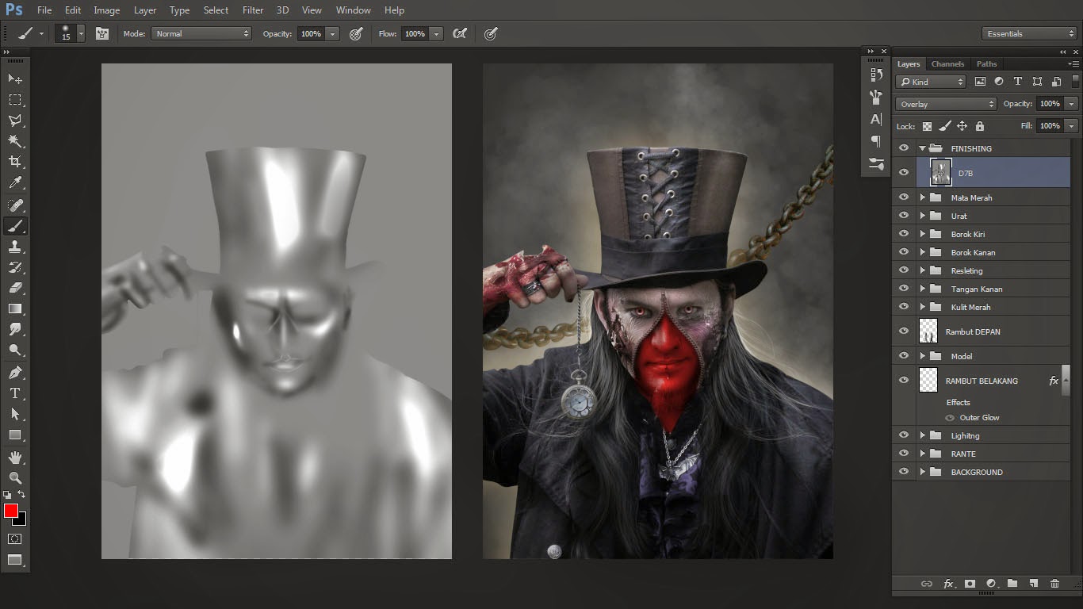1083x609 pixels.
Task: Open the Filter menu
Action: pos(253,10)
